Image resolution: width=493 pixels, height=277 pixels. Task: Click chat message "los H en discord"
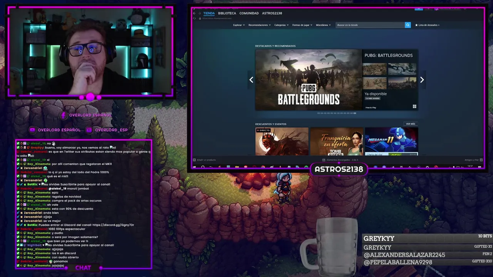[x=64, y=253]
